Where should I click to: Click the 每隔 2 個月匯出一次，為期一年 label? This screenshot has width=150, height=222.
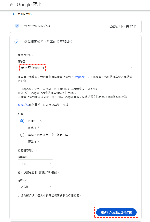pos(48,135)
